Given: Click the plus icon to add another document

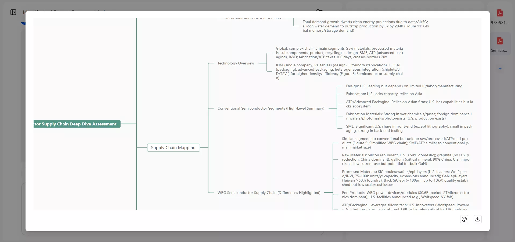Looking at the screenshot, I should [500, 68].
